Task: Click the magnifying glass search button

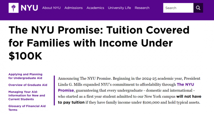Action: point(198,8)
